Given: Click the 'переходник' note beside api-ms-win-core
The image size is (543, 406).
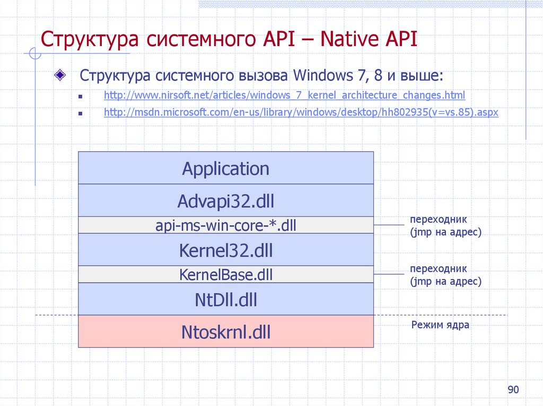Looking at the screenshot, I should pos(445,225).
